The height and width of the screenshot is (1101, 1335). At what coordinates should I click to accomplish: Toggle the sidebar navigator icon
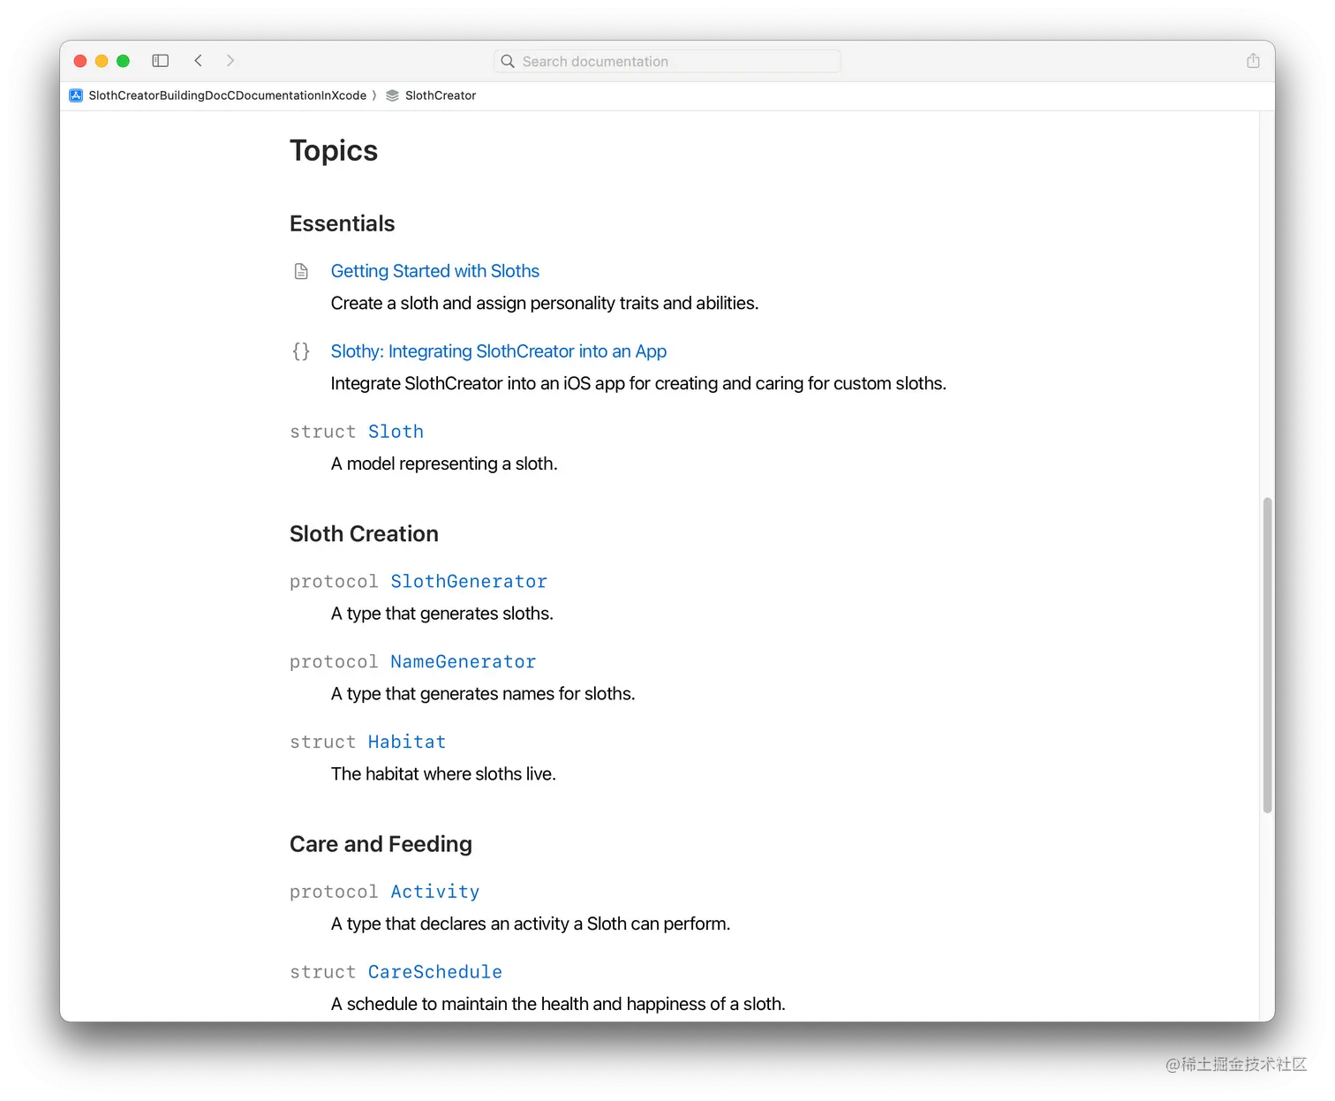tap(160, 61)
